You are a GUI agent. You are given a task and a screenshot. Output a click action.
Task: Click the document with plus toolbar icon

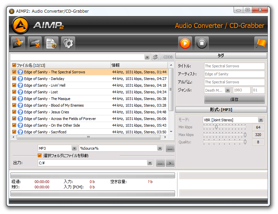[x=51, y=43]
